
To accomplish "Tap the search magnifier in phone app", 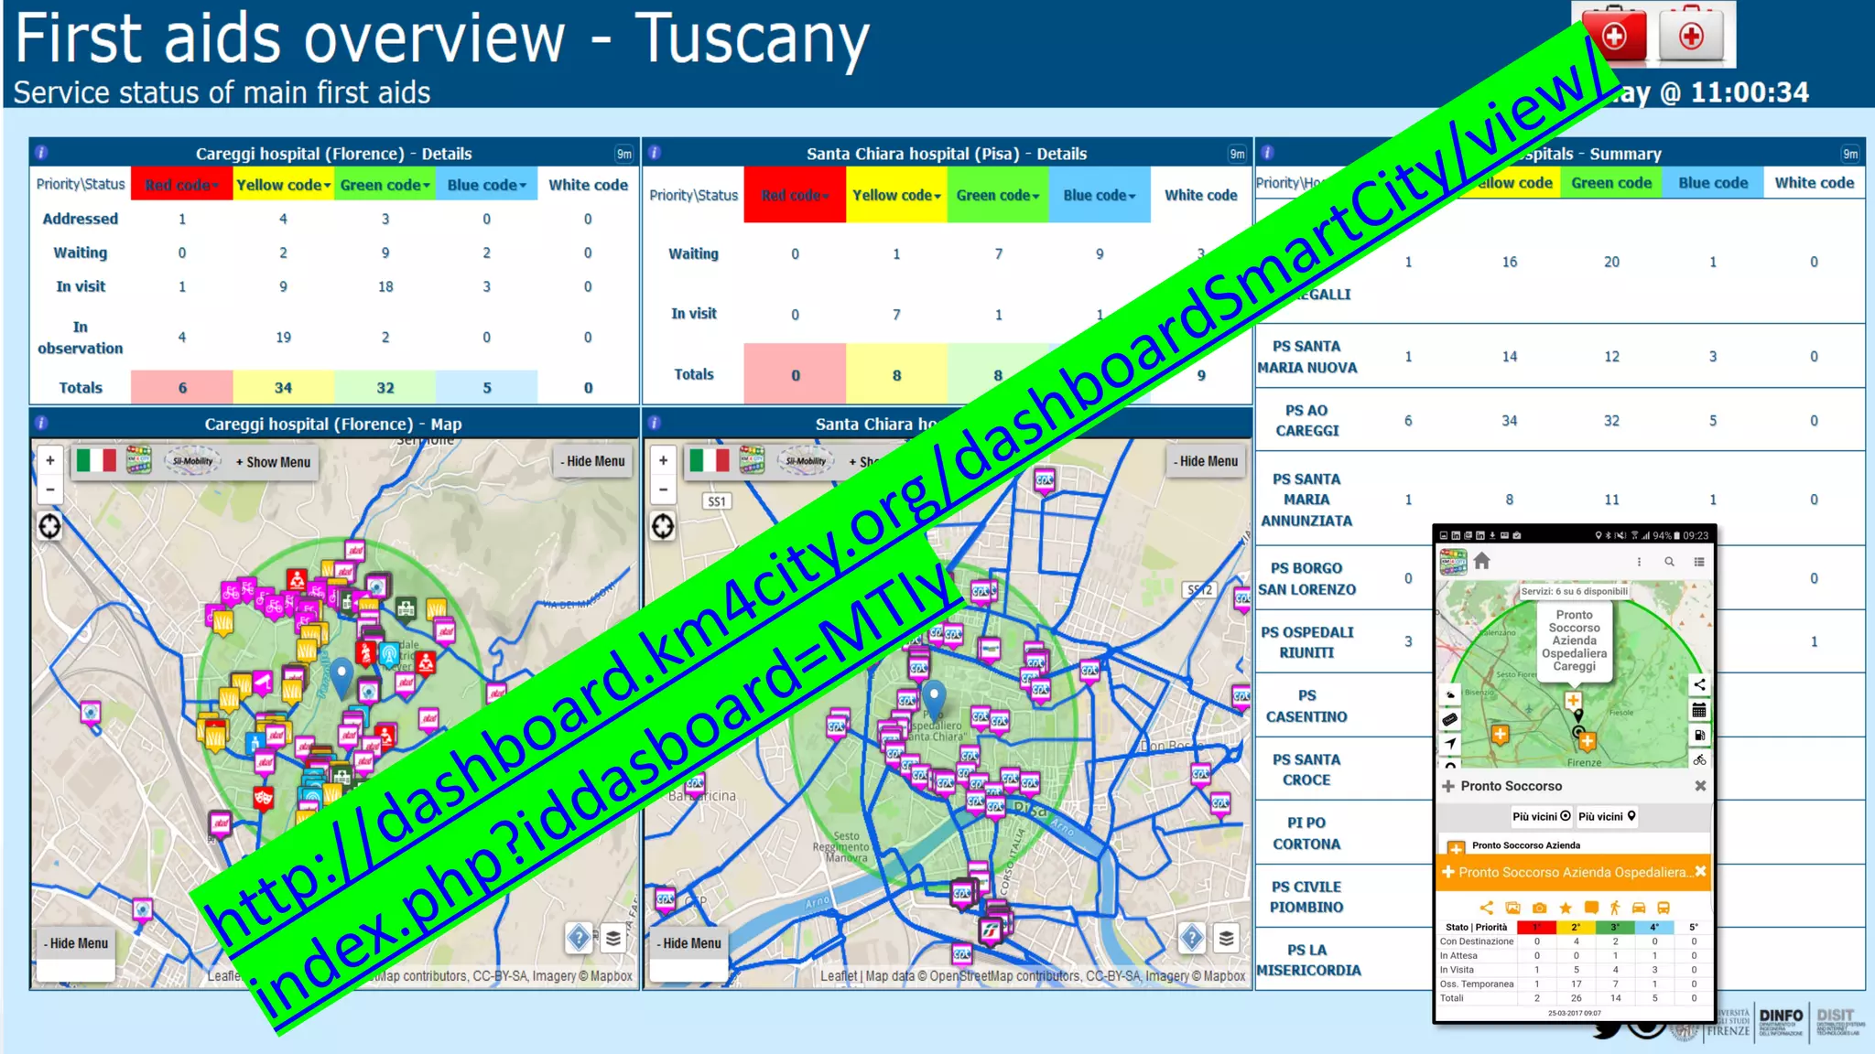I will tap(1669, 562).
